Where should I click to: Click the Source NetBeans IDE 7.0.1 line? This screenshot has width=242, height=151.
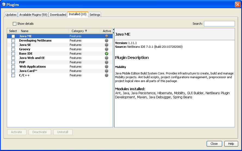point(149,47)
